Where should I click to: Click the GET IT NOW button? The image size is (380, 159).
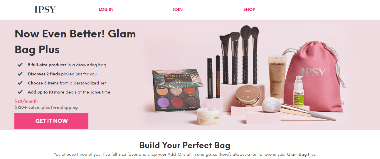tap(51, 121)
